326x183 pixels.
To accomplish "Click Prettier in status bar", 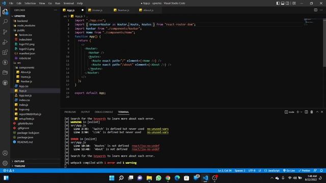I will (304, 170).
